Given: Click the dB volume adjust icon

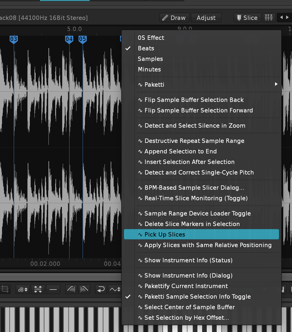Looking at the screenshot, I should click(23, 290).
